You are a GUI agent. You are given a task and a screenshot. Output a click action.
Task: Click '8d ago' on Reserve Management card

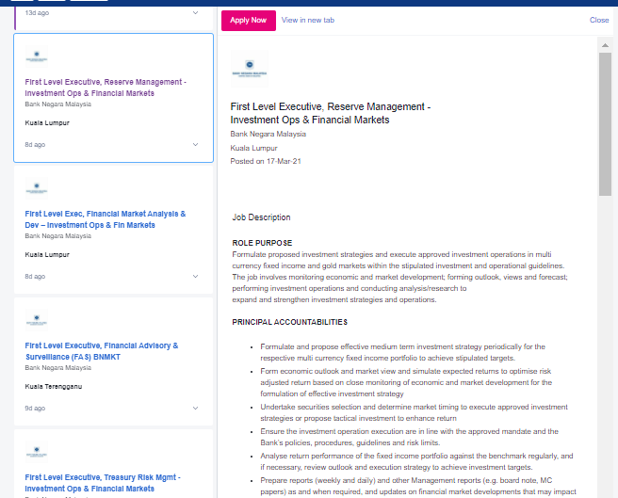pos(35,145)
